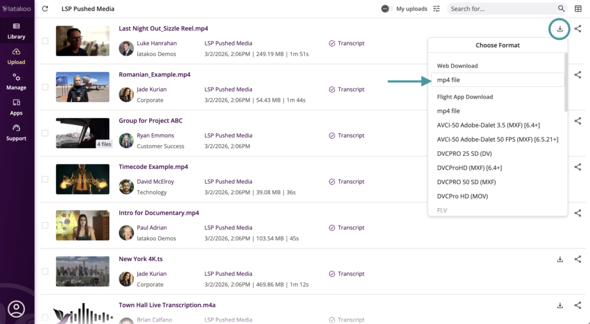The height and width of the screenshot is (324, 590).
Task: Tick the checkbox for Intro for Documentary.mp4
Action: coord(45,225)
